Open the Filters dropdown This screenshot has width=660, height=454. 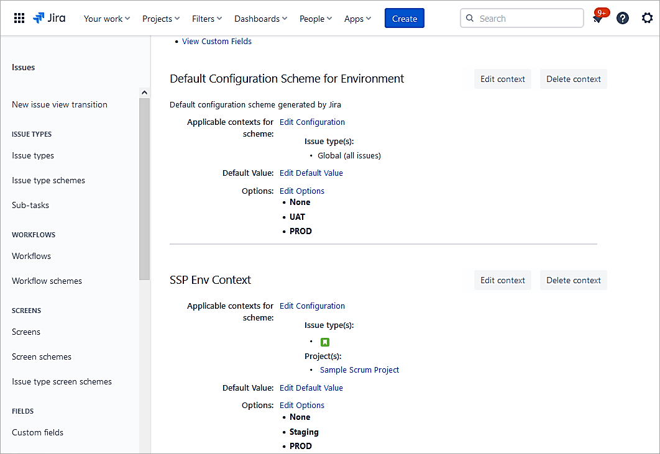[207, 19]
